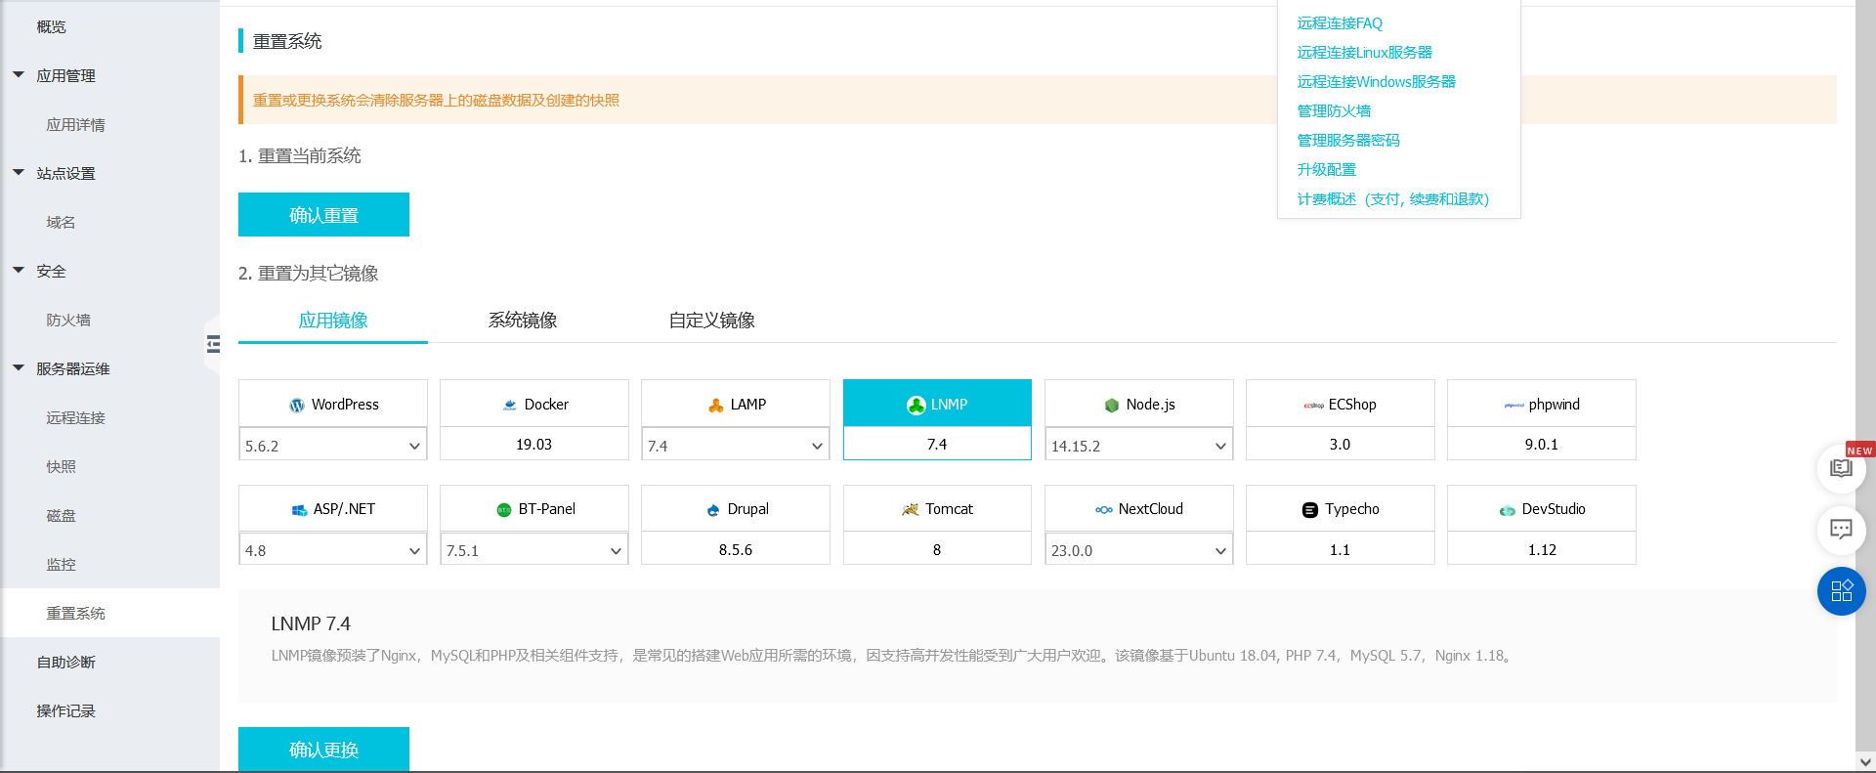Screen dimensions: 1876x773
Task: Open the blue apps grid floating button
Action: coord(1842,591)
